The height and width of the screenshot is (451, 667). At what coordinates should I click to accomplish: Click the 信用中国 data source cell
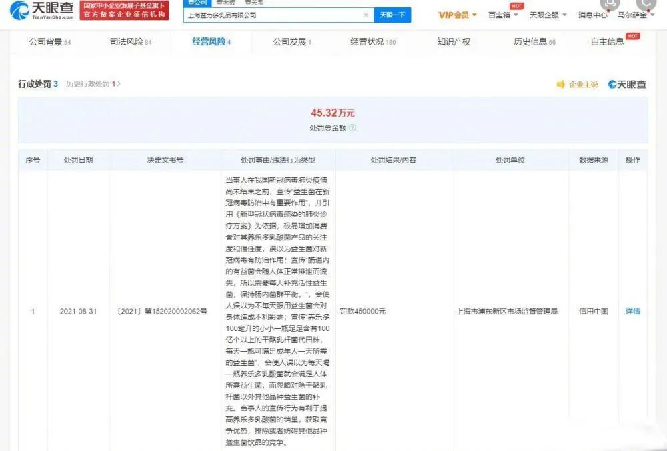point(594,311)
